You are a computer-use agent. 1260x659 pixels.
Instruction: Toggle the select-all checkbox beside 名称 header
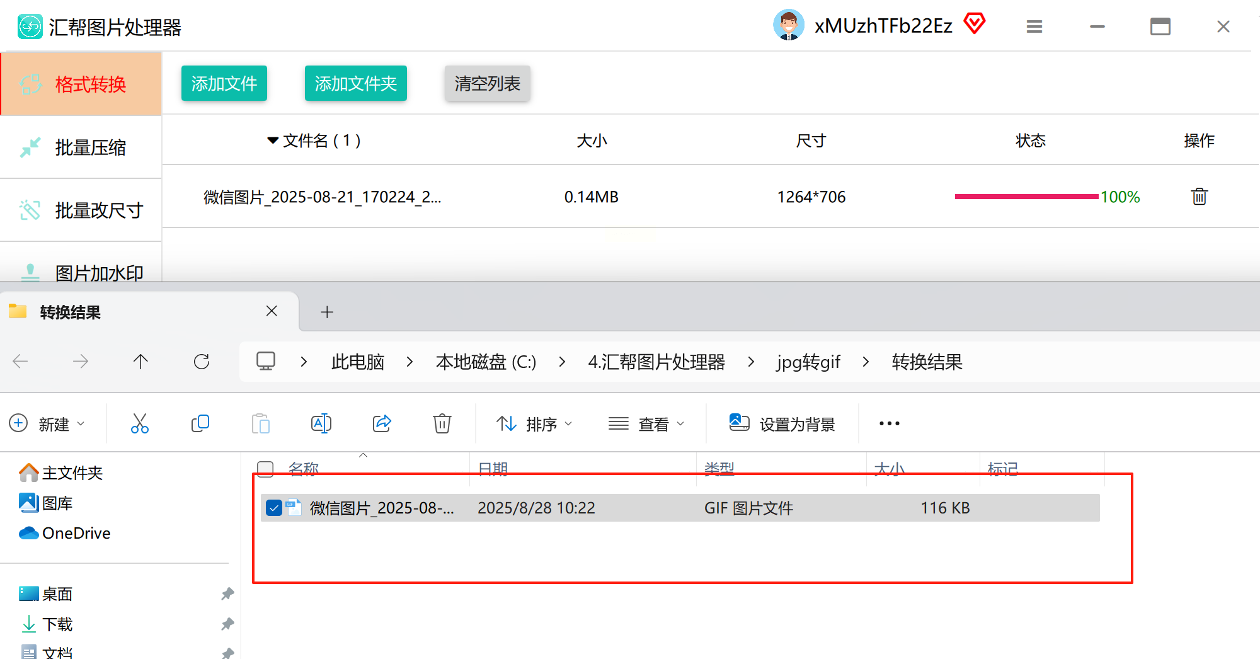265,469
